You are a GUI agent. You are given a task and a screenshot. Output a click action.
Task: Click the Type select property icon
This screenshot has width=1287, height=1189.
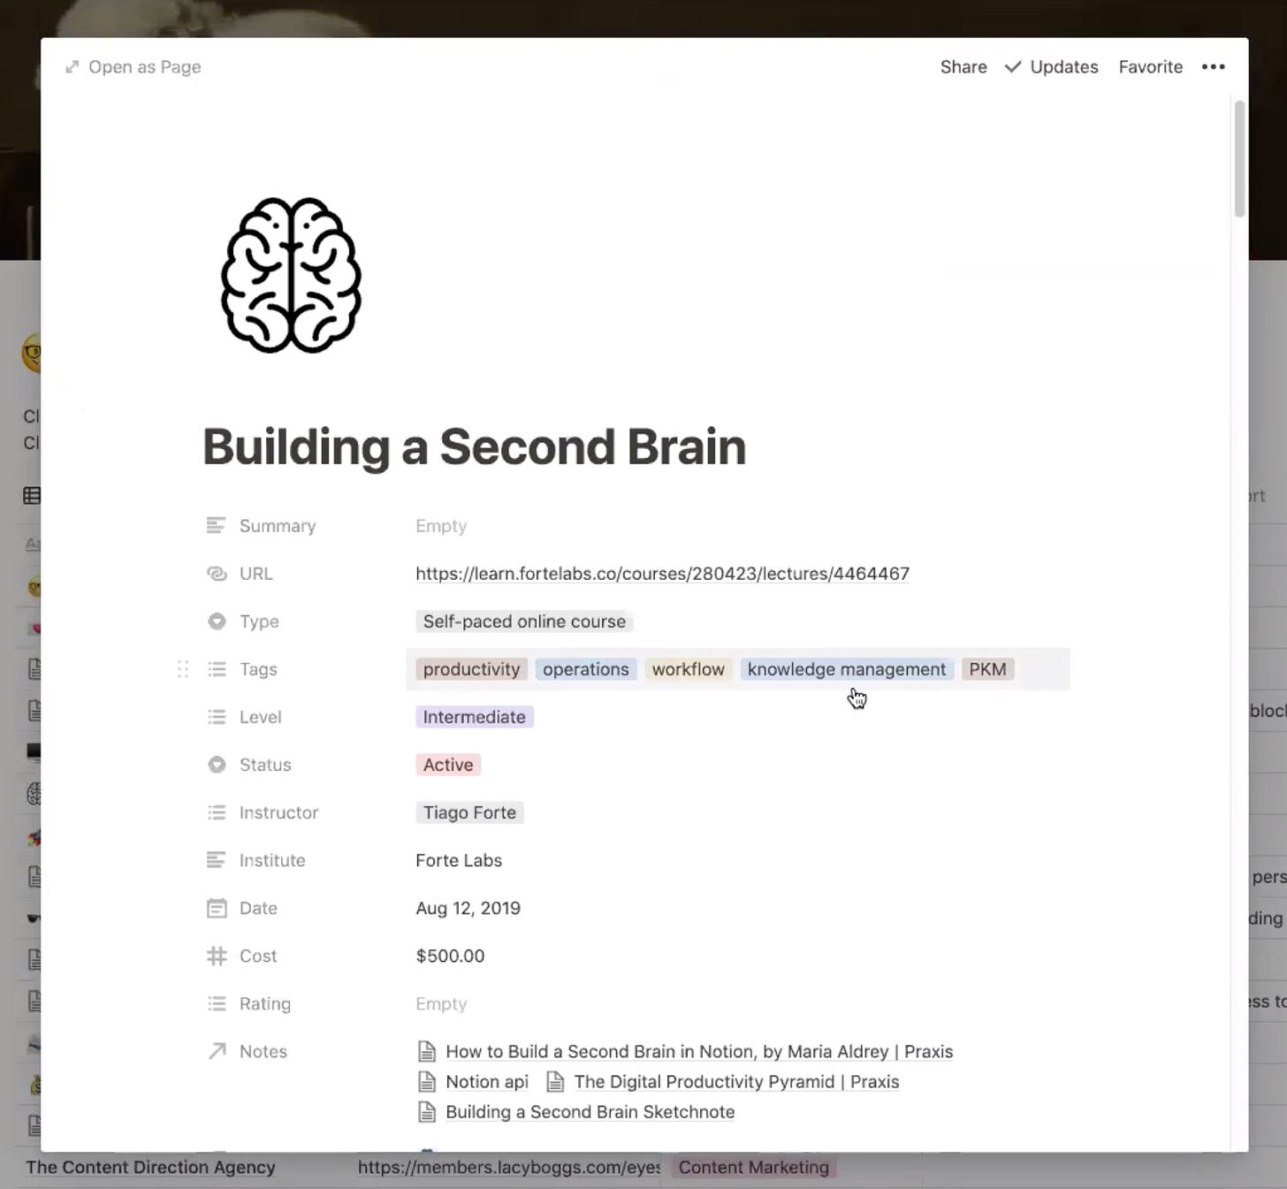[217, 621]
